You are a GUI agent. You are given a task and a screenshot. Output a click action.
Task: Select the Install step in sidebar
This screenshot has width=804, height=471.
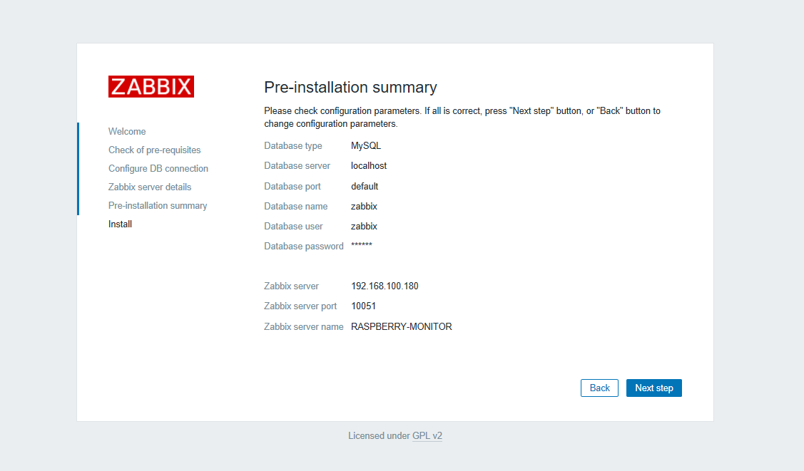pos(120,224)
